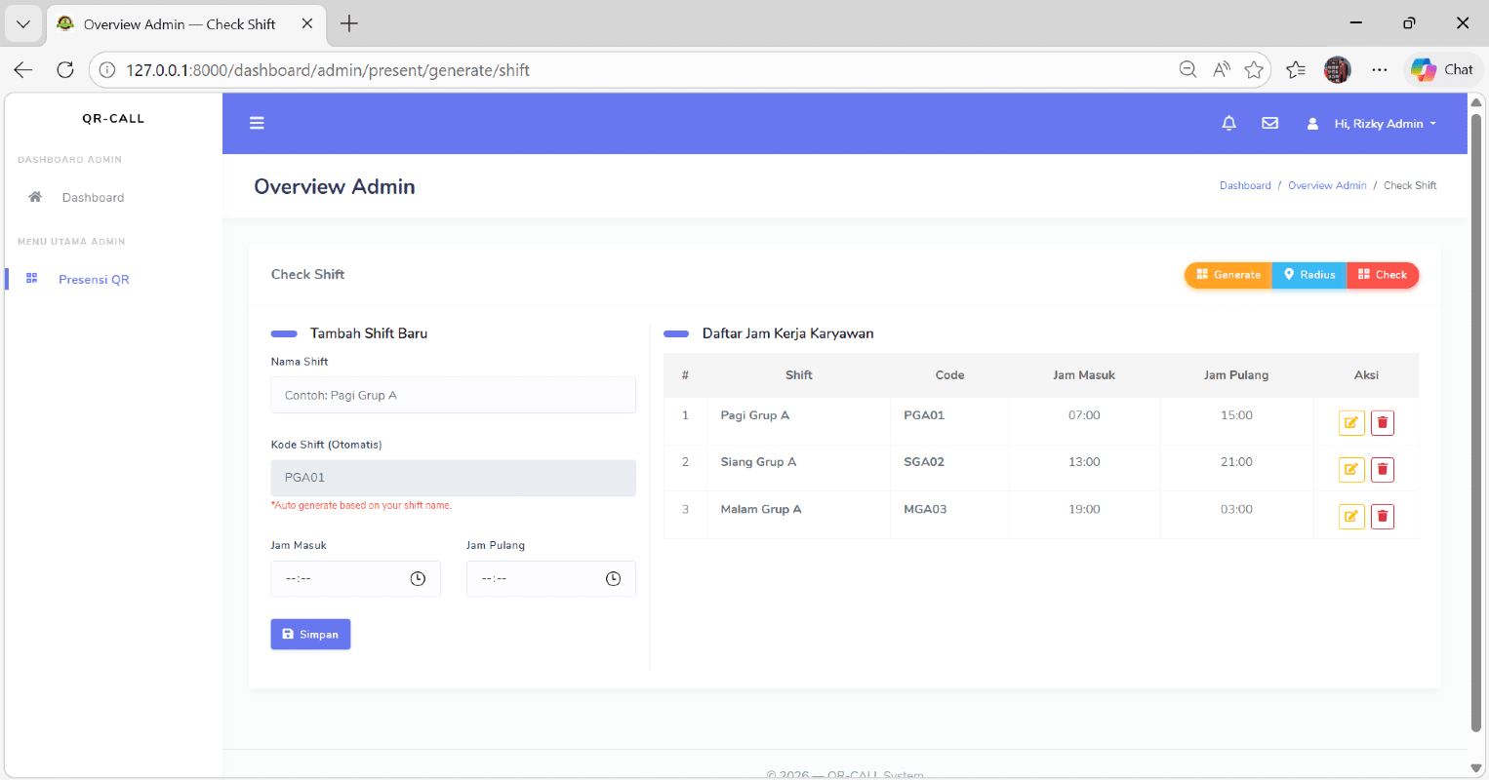Toggle the sidebar hamburger menu
Screen dimensions: 1489x780
(257, 123)
